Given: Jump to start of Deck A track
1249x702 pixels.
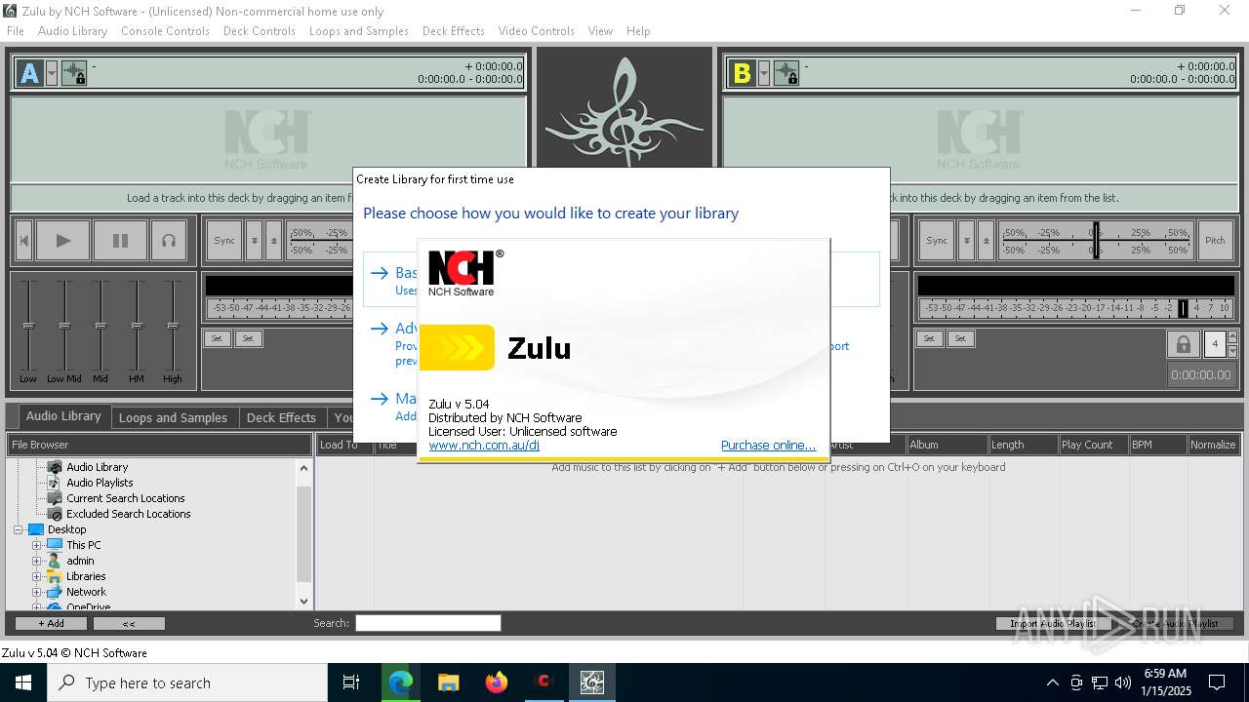Looking at the screenshot, I should (x=24, y=241).
